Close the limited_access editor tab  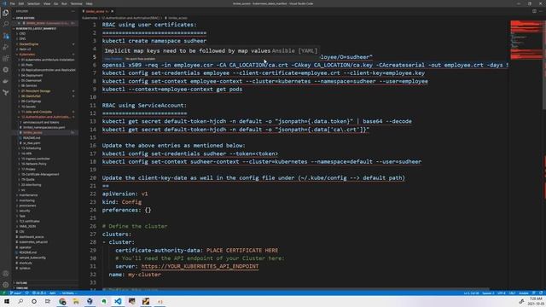pos(112,11)
